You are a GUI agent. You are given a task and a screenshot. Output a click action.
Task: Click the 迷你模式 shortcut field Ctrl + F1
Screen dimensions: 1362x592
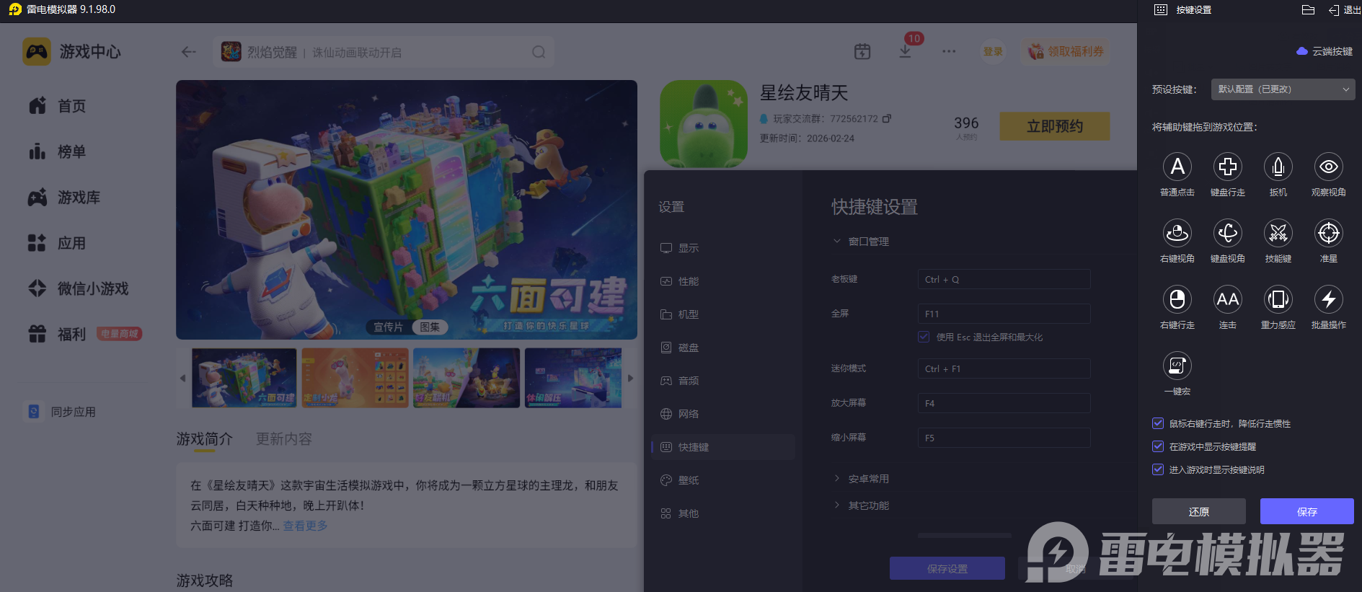tap(1004, 368)
